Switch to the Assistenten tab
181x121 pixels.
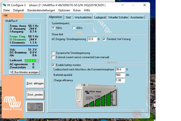pos(137,17)
